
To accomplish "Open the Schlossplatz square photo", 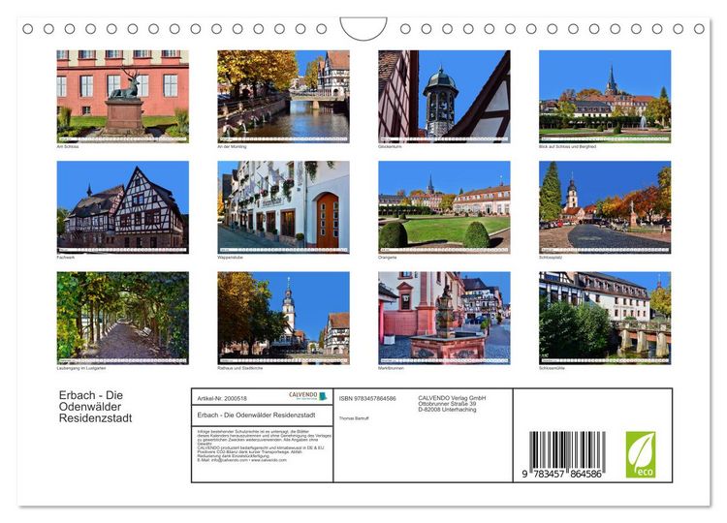I will point(605,207).
